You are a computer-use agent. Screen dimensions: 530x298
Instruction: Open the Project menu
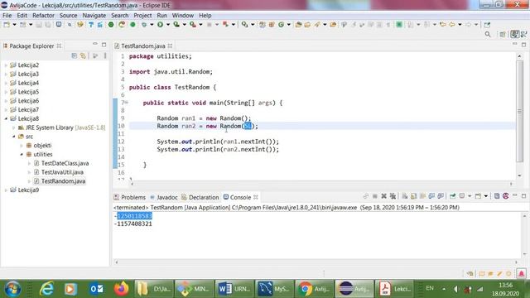pos(142,16)
